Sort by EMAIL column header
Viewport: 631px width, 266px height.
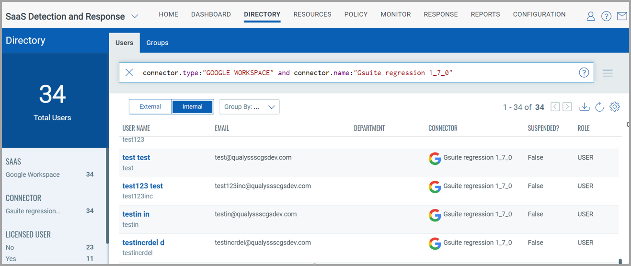click(x=222, y=128)
